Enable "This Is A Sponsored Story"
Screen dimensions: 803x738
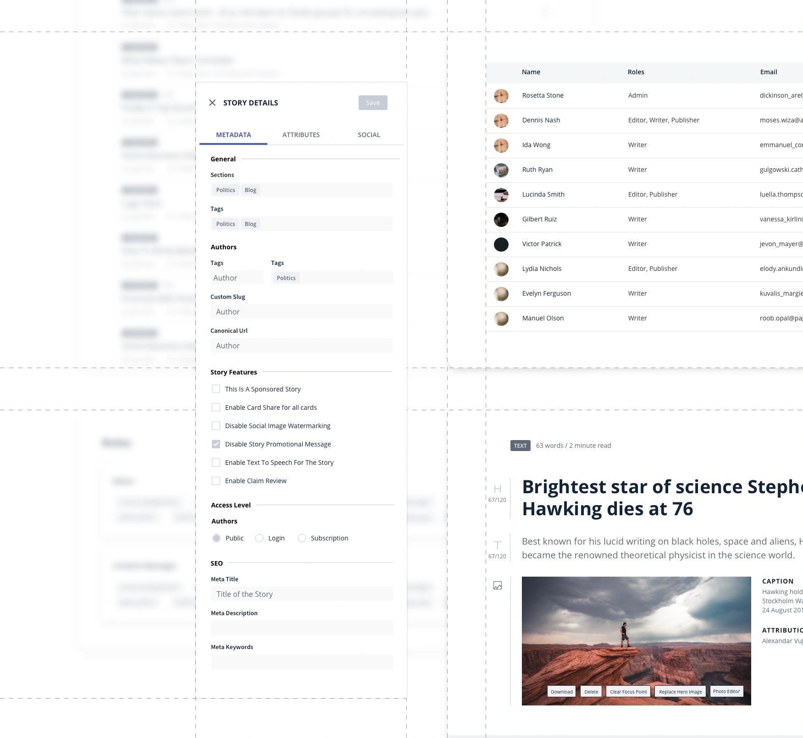[216, 389]
